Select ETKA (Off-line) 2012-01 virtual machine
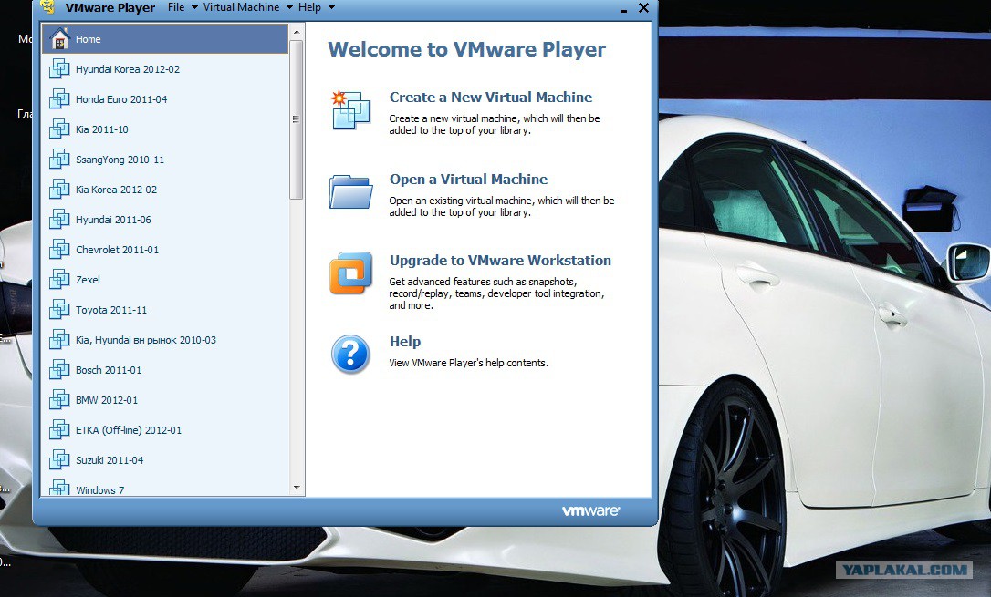Screen dimensions: 991x597 [x=165, y=430]
